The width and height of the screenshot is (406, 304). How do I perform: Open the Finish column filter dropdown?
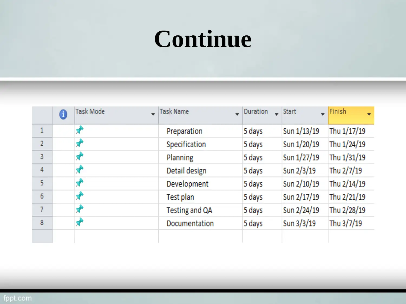(x=369, y=115)
